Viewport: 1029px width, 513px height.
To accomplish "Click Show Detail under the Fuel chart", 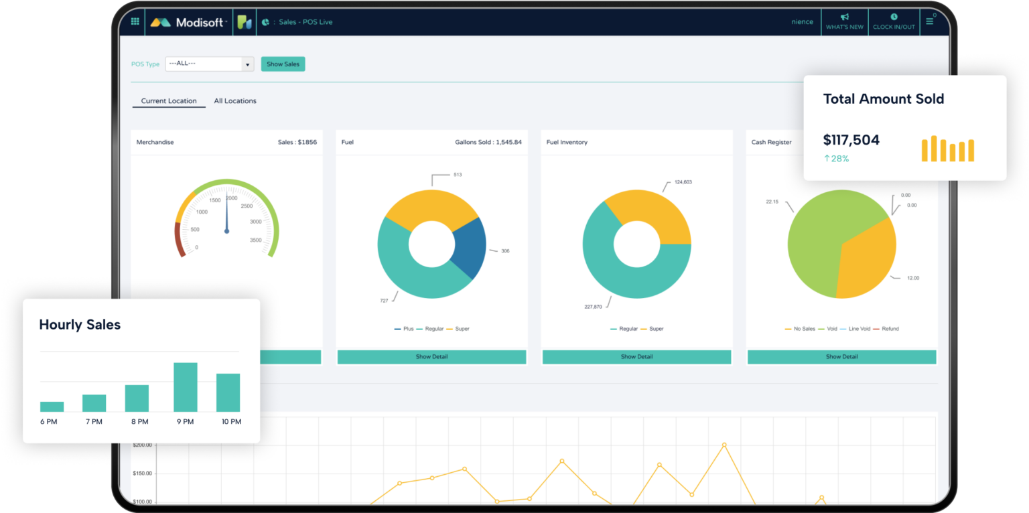I will [x=431, y=357].
